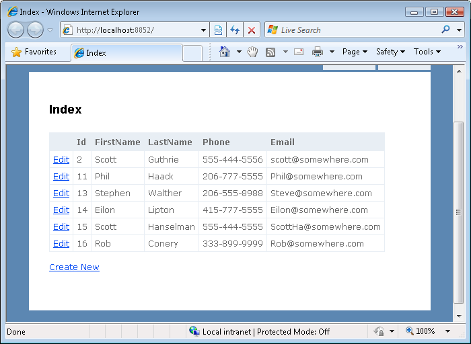
Task: Open recent pages dropdown beside Forward button
Action: coord(50,30)
